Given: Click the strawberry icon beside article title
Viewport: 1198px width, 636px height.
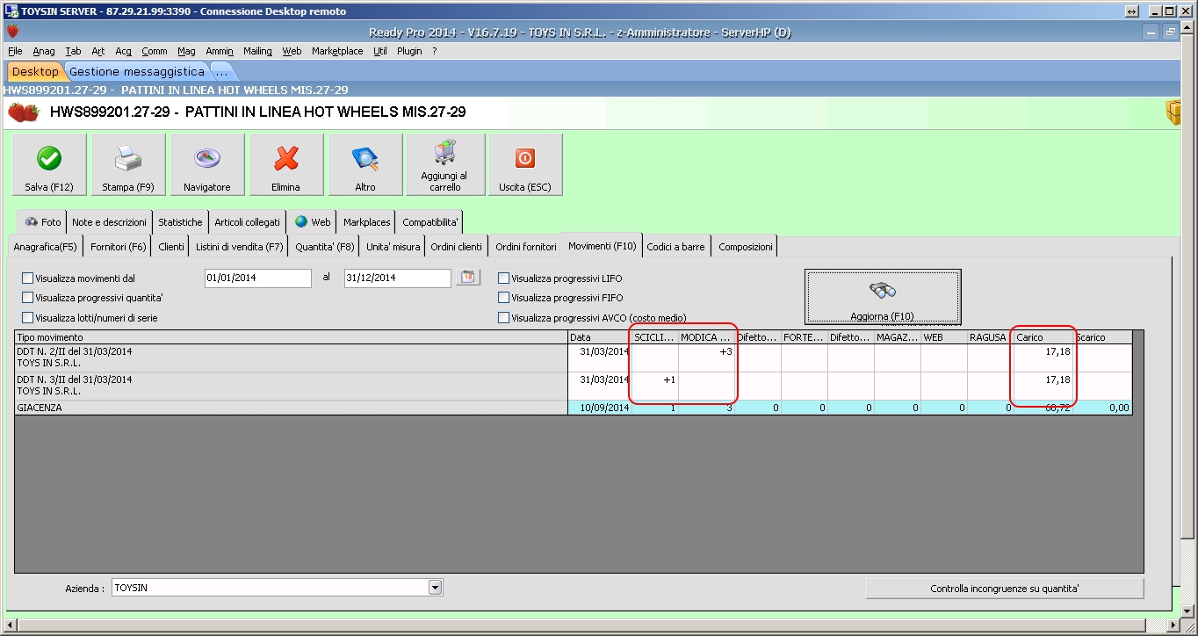Looking at the screenshot, I should pos(24,112).
